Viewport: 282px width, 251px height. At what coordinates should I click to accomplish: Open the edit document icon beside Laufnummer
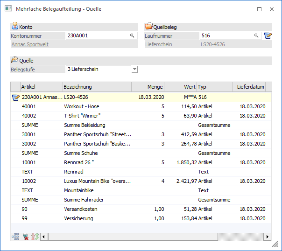click(268, 35)
